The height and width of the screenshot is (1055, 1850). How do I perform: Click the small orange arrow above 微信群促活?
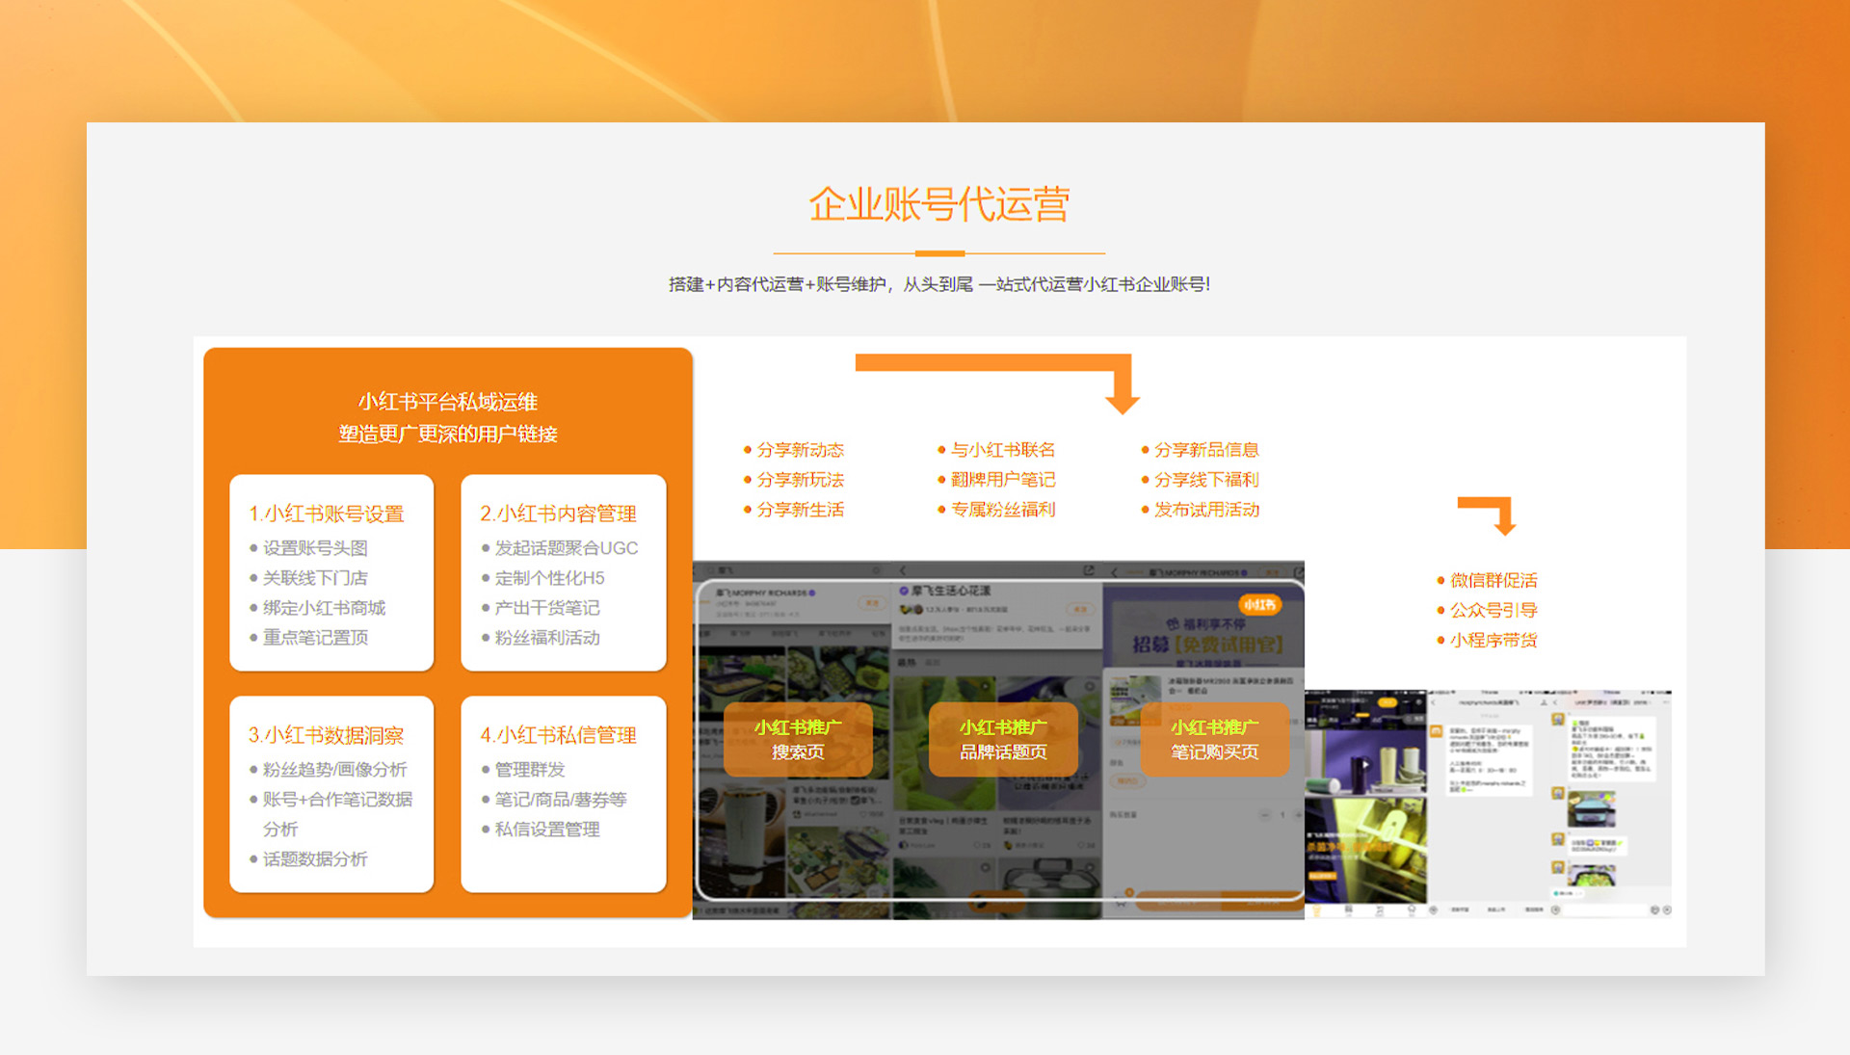coord(1502,516)
